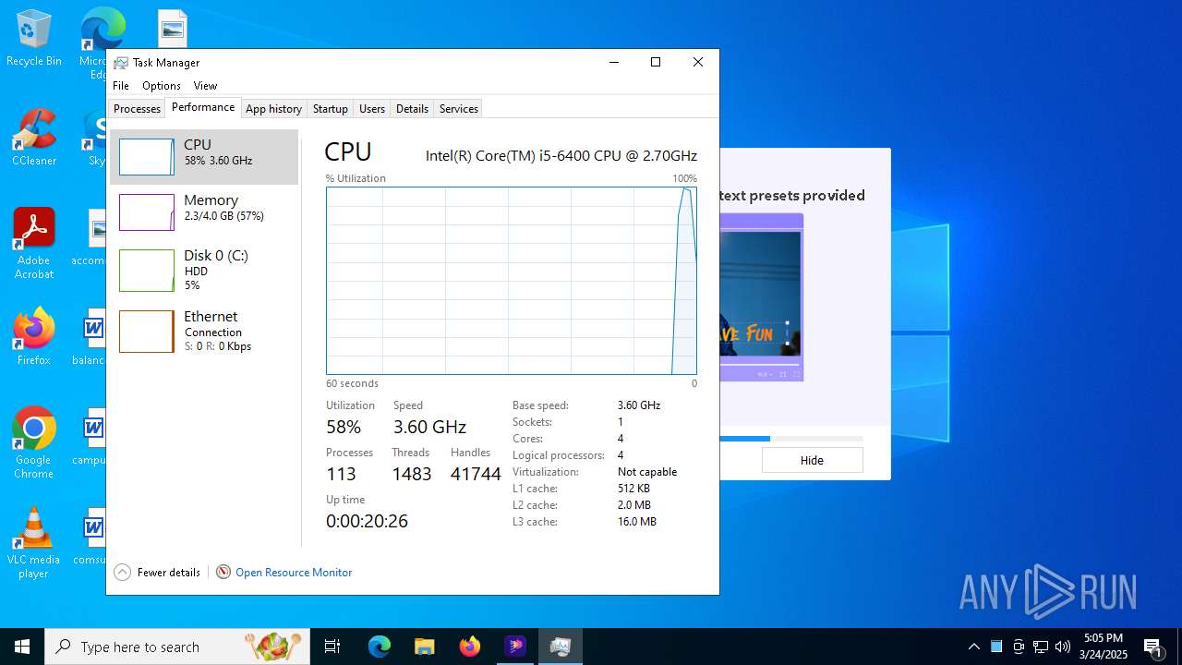Click Hide button in background window
The height and width of the screenshot is (665, 1182).
pyautogui.click(x=812, y=460)
